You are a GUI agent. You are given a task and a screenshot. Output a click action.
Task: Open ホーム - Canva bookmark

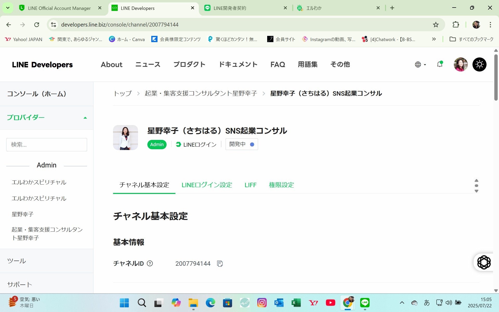coord(127,39)
